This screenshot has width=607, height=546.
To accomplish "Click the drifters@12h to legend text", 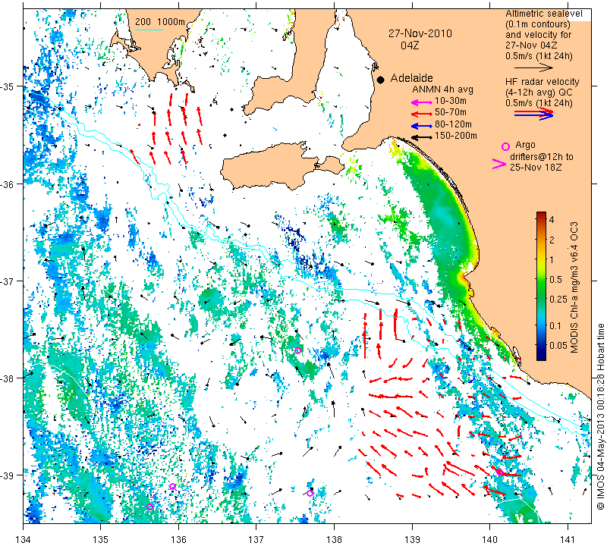I will click(541, 157).
